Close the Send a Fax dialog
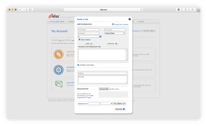Image resolution: width=207 pixels, height=126 pixels. point(130,19)
